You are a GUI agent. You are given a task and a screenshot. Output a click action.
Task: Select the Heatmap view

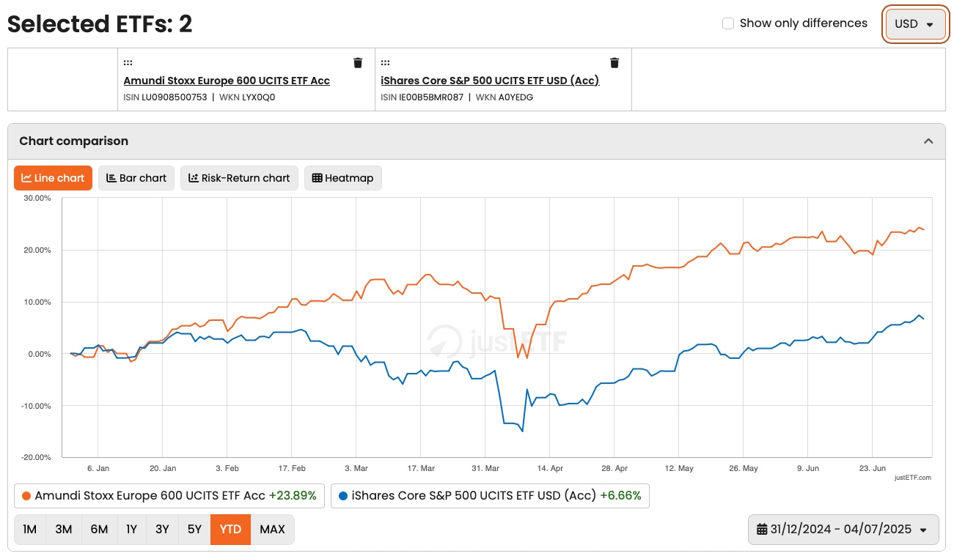pyautogui.click(x=342, y=178)
